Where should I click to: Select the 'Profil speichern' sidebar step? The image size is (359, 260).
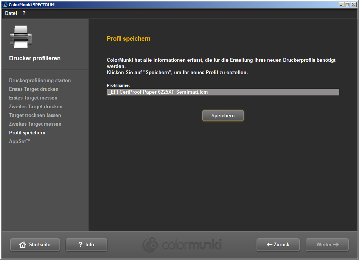coord(27,133)
